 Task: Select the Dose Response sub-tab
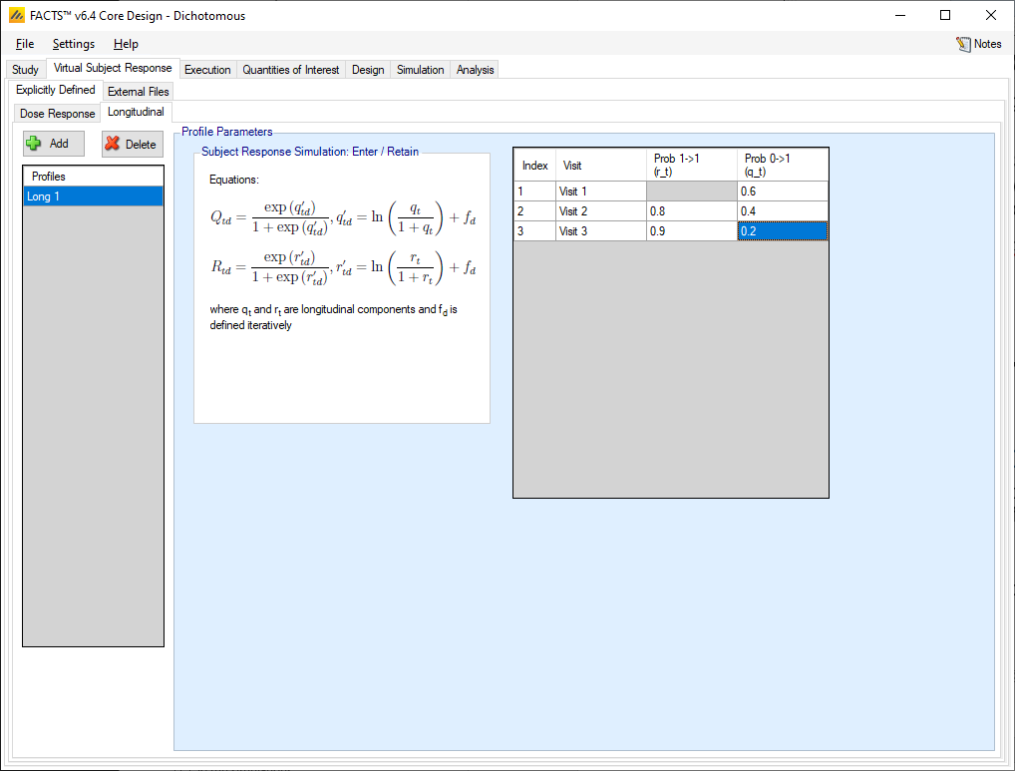[58, 114]
